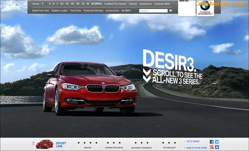Select SPORT LINE label
The image size is (249, 151).
[x=61, y=145]
